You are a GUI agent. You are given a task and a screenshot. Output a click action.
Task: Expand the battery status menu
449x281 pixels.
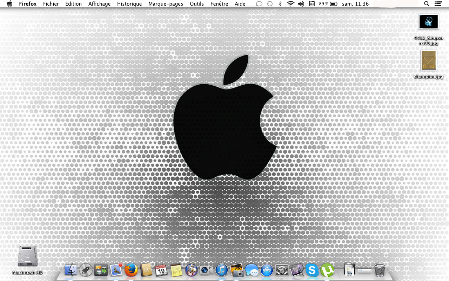pos(333,4)
